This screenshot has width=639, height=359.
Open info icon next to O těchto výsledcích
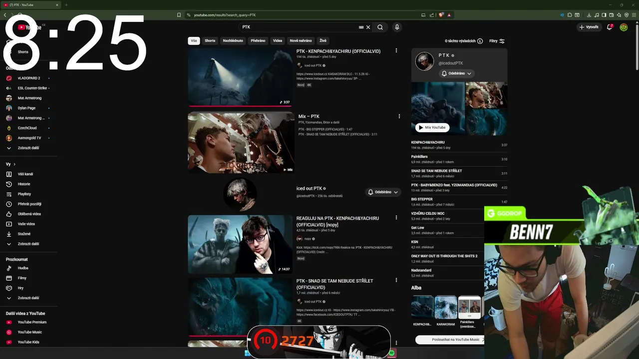(480, 41)
